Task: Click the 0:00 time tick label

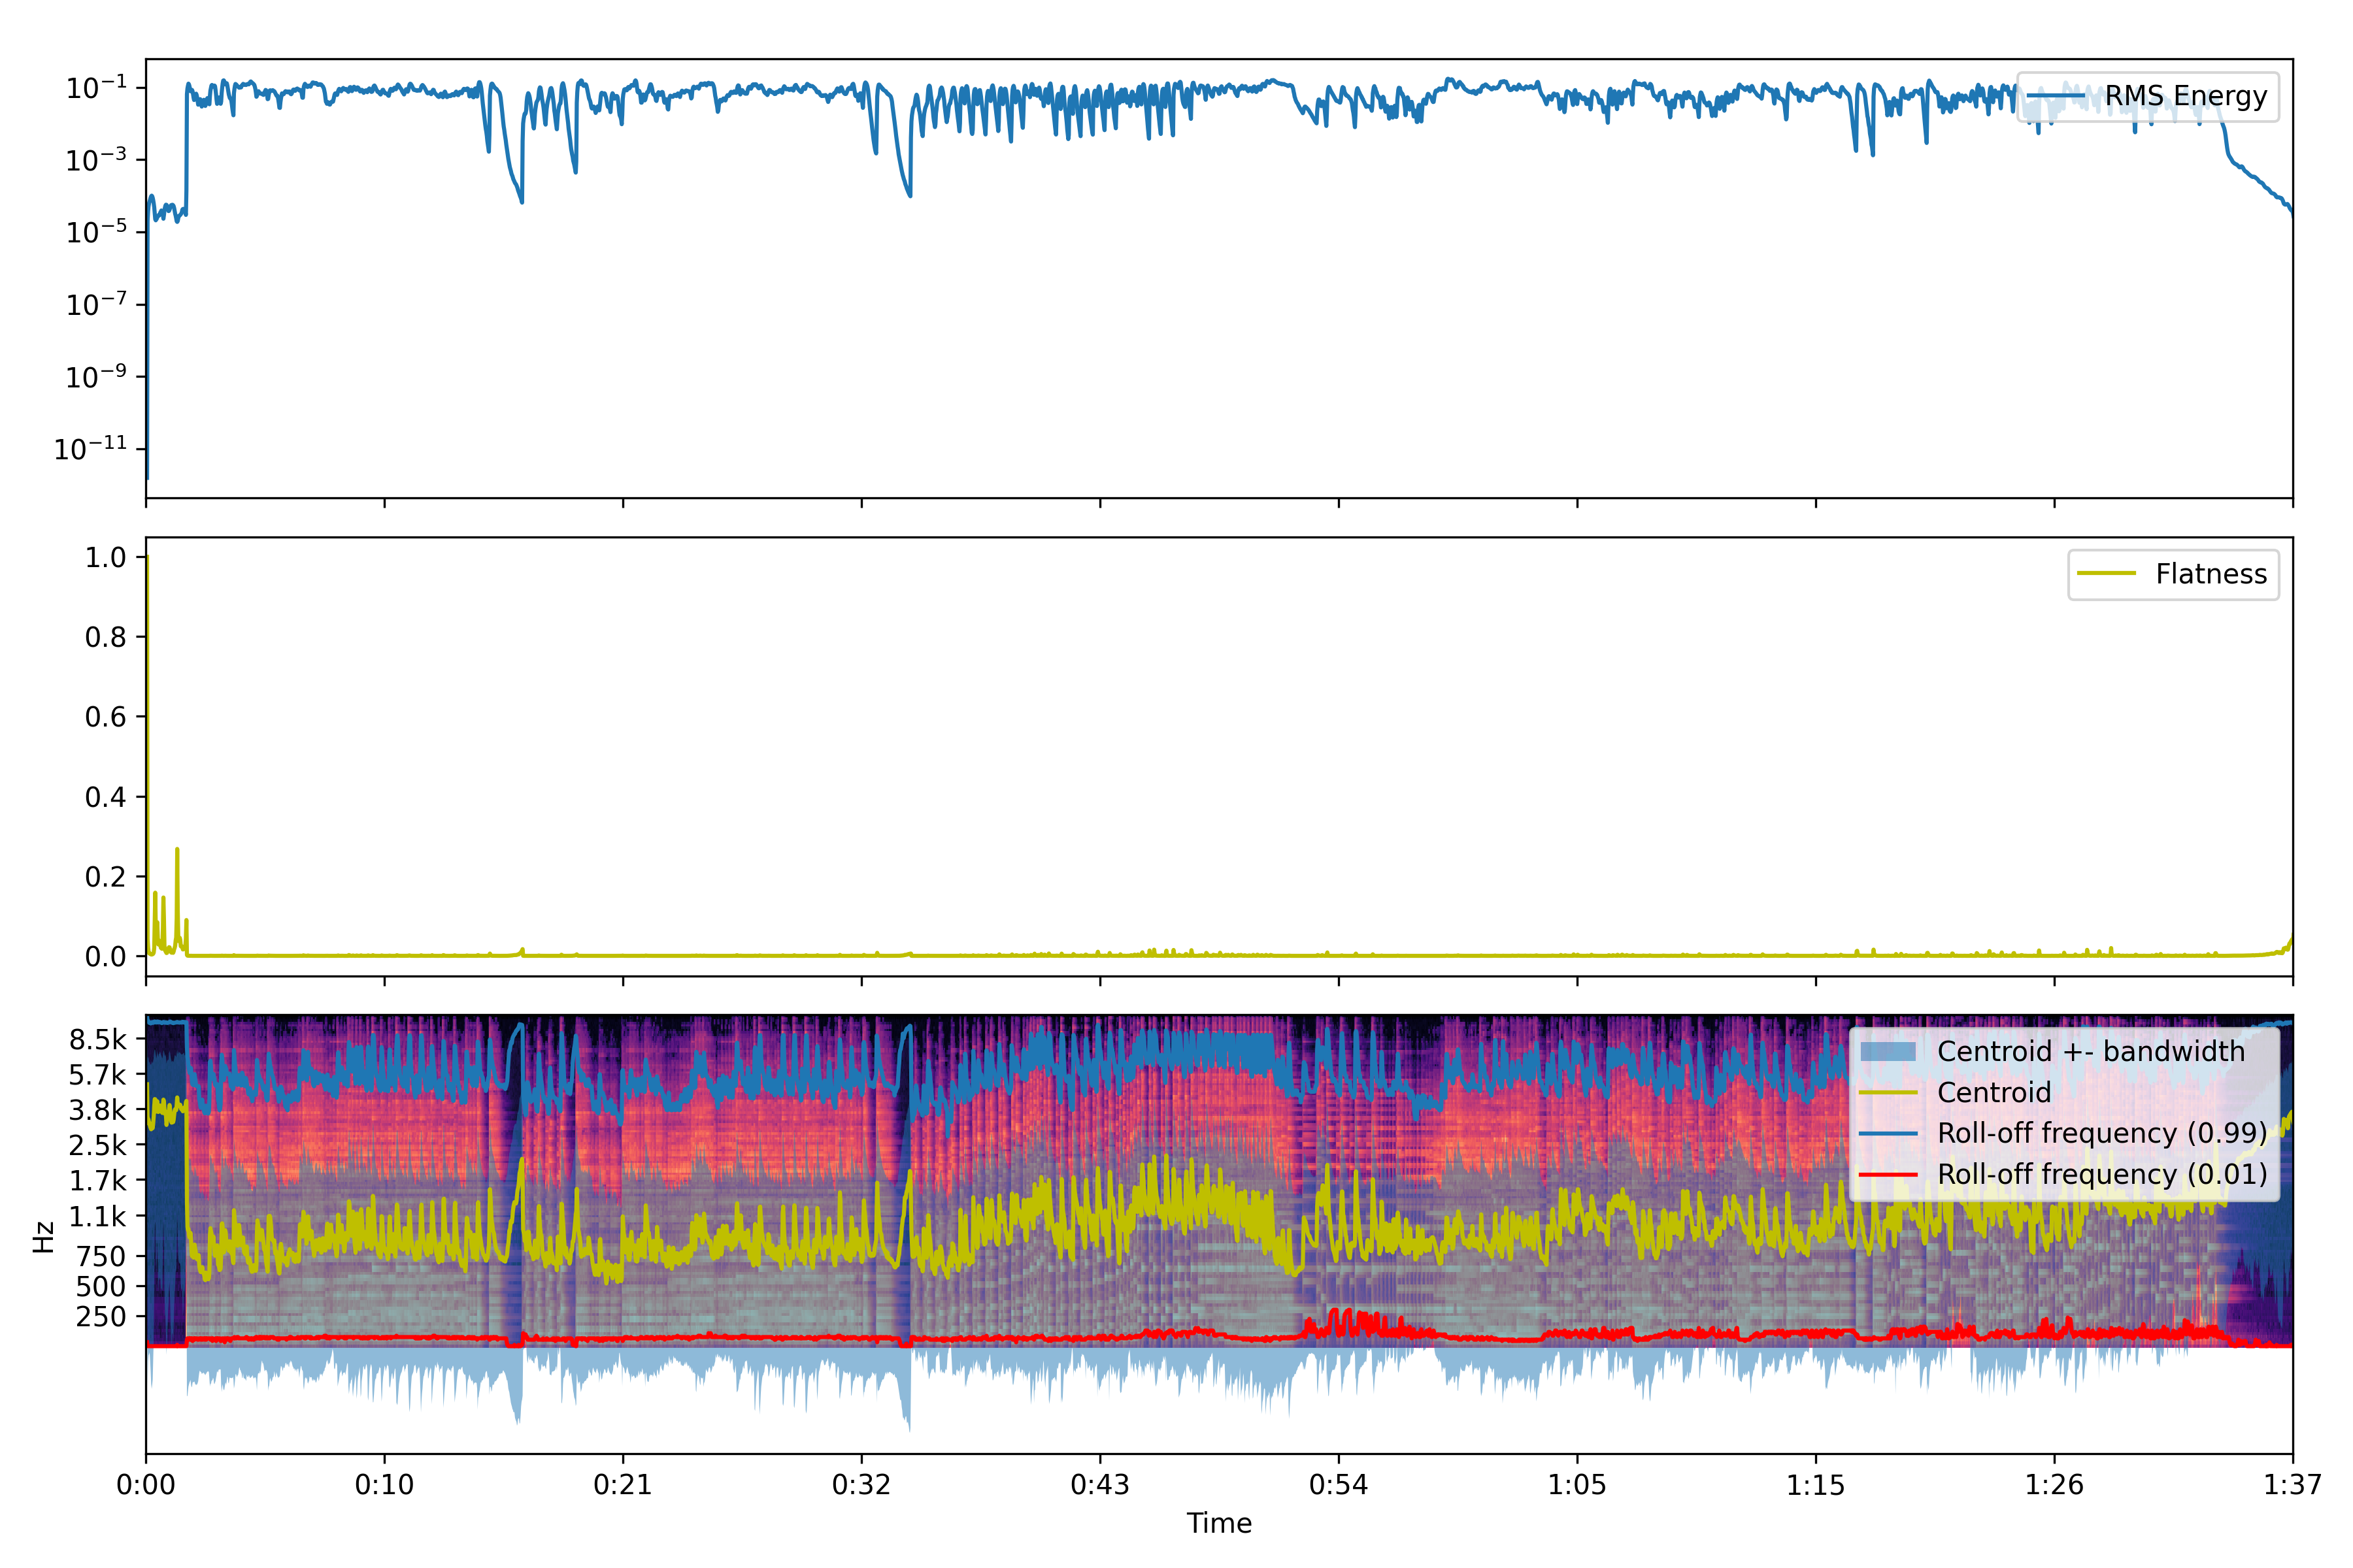Action: coord(146,1484)
